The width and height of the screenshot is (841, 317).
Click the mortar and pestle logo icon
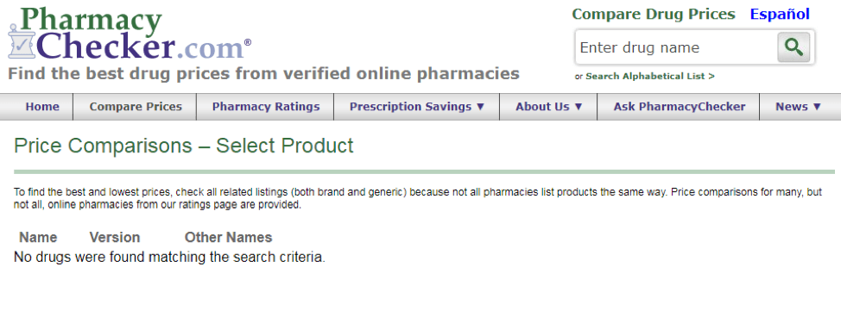pyautogui.click(x=22, y=41)
